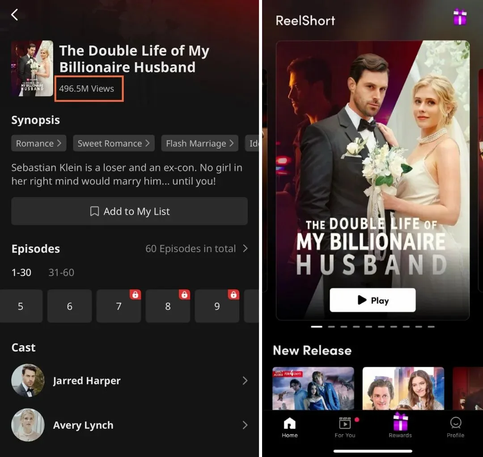Expand 60 Episodes in total chevron

coord(245,249)
